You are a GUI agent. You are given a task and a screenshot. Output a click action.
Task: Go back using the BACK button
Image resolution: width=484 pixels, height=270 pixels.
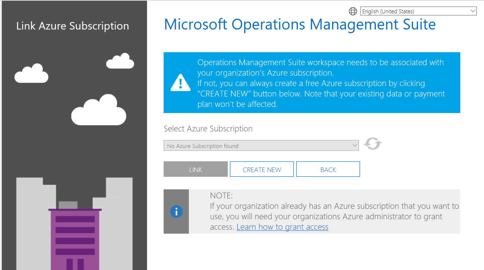(328, 170)
